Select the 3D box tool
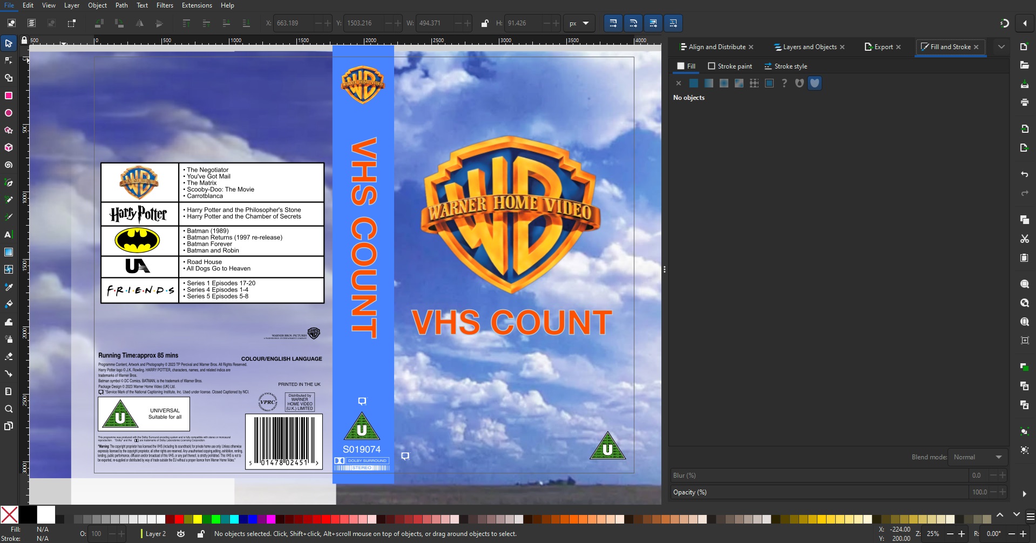This screenshot has height=543, width=1036. point(9,147)
